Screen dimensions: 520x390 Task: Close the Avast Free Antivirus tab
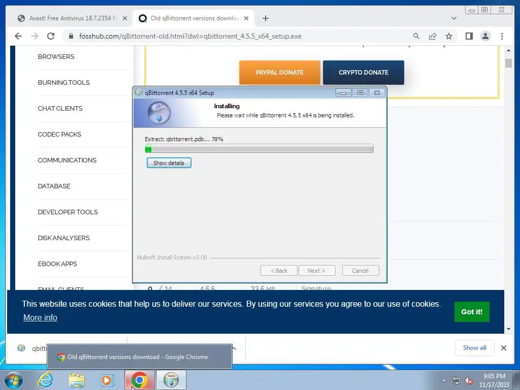125,18
